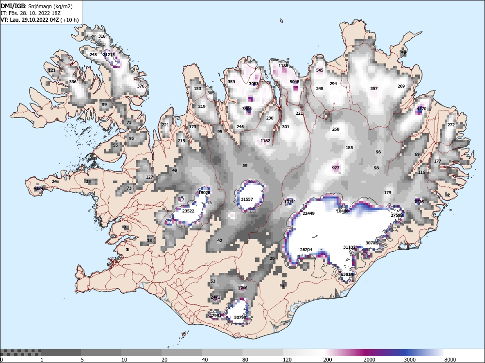Click snow value 18028 on the glacier

click(204, 193)
